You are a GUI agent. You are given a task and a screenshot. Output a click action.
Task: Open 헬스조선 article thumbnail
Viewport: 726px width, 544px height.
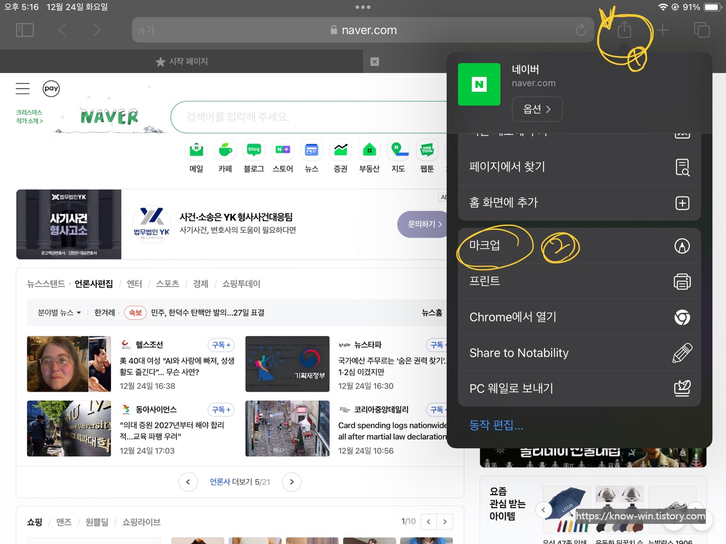(69, 364)
